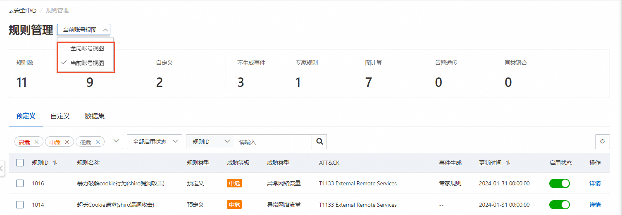622x215 pixels.
Task: Switch to the 自定义 tab
Action: 60,116
